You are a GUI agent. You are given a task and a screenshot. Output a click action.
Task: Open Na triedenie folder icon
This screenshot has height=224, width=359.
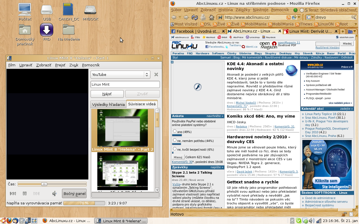tap(69, 32)
